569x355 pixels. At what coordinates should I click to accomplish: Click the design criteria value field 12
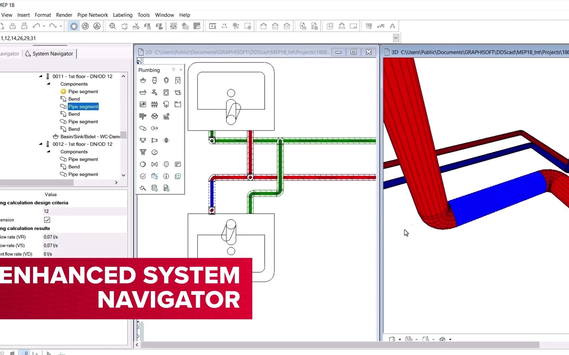click(x=85, y=211)
